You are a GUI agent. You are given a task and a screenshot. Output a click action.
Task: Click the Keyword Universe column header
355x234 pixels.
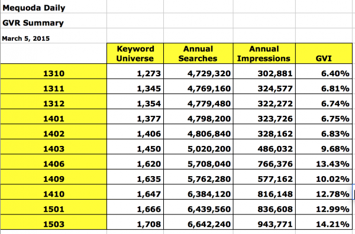point(135,54)
